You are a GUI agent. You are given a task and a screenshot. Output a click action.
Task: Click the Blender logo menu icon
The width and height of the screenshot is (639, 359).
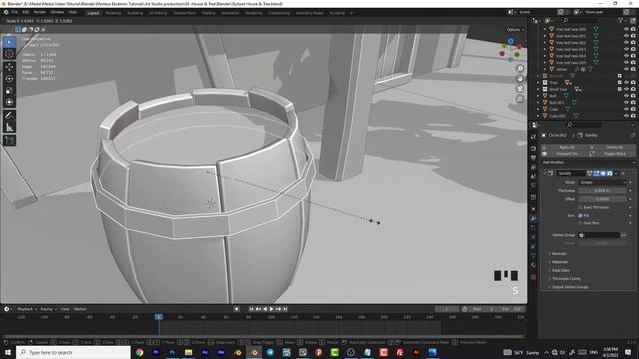click(x=6, y=13)
